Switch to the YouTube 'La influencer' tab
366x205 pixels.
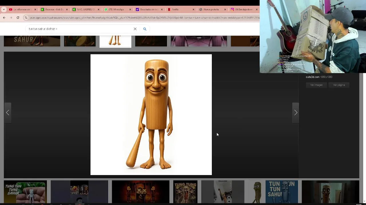coord(22,9)
